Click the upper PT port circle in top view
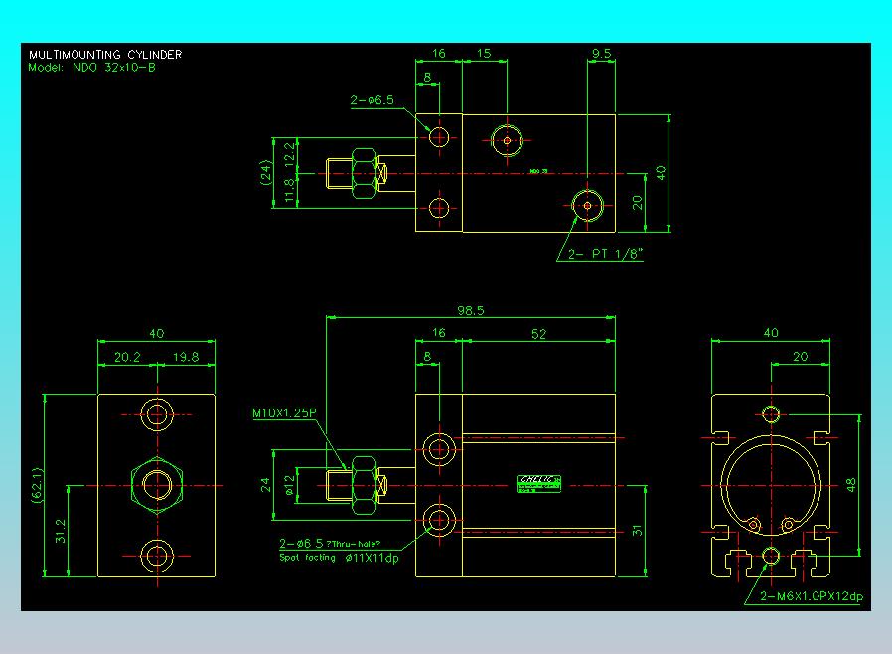 pos(507,140)
